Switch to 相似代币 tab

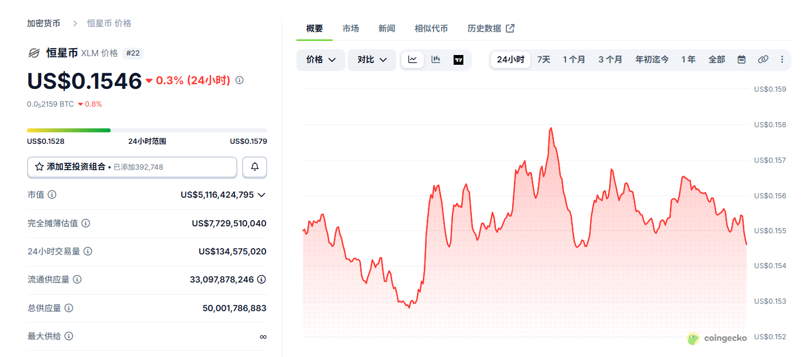point(431,28)
